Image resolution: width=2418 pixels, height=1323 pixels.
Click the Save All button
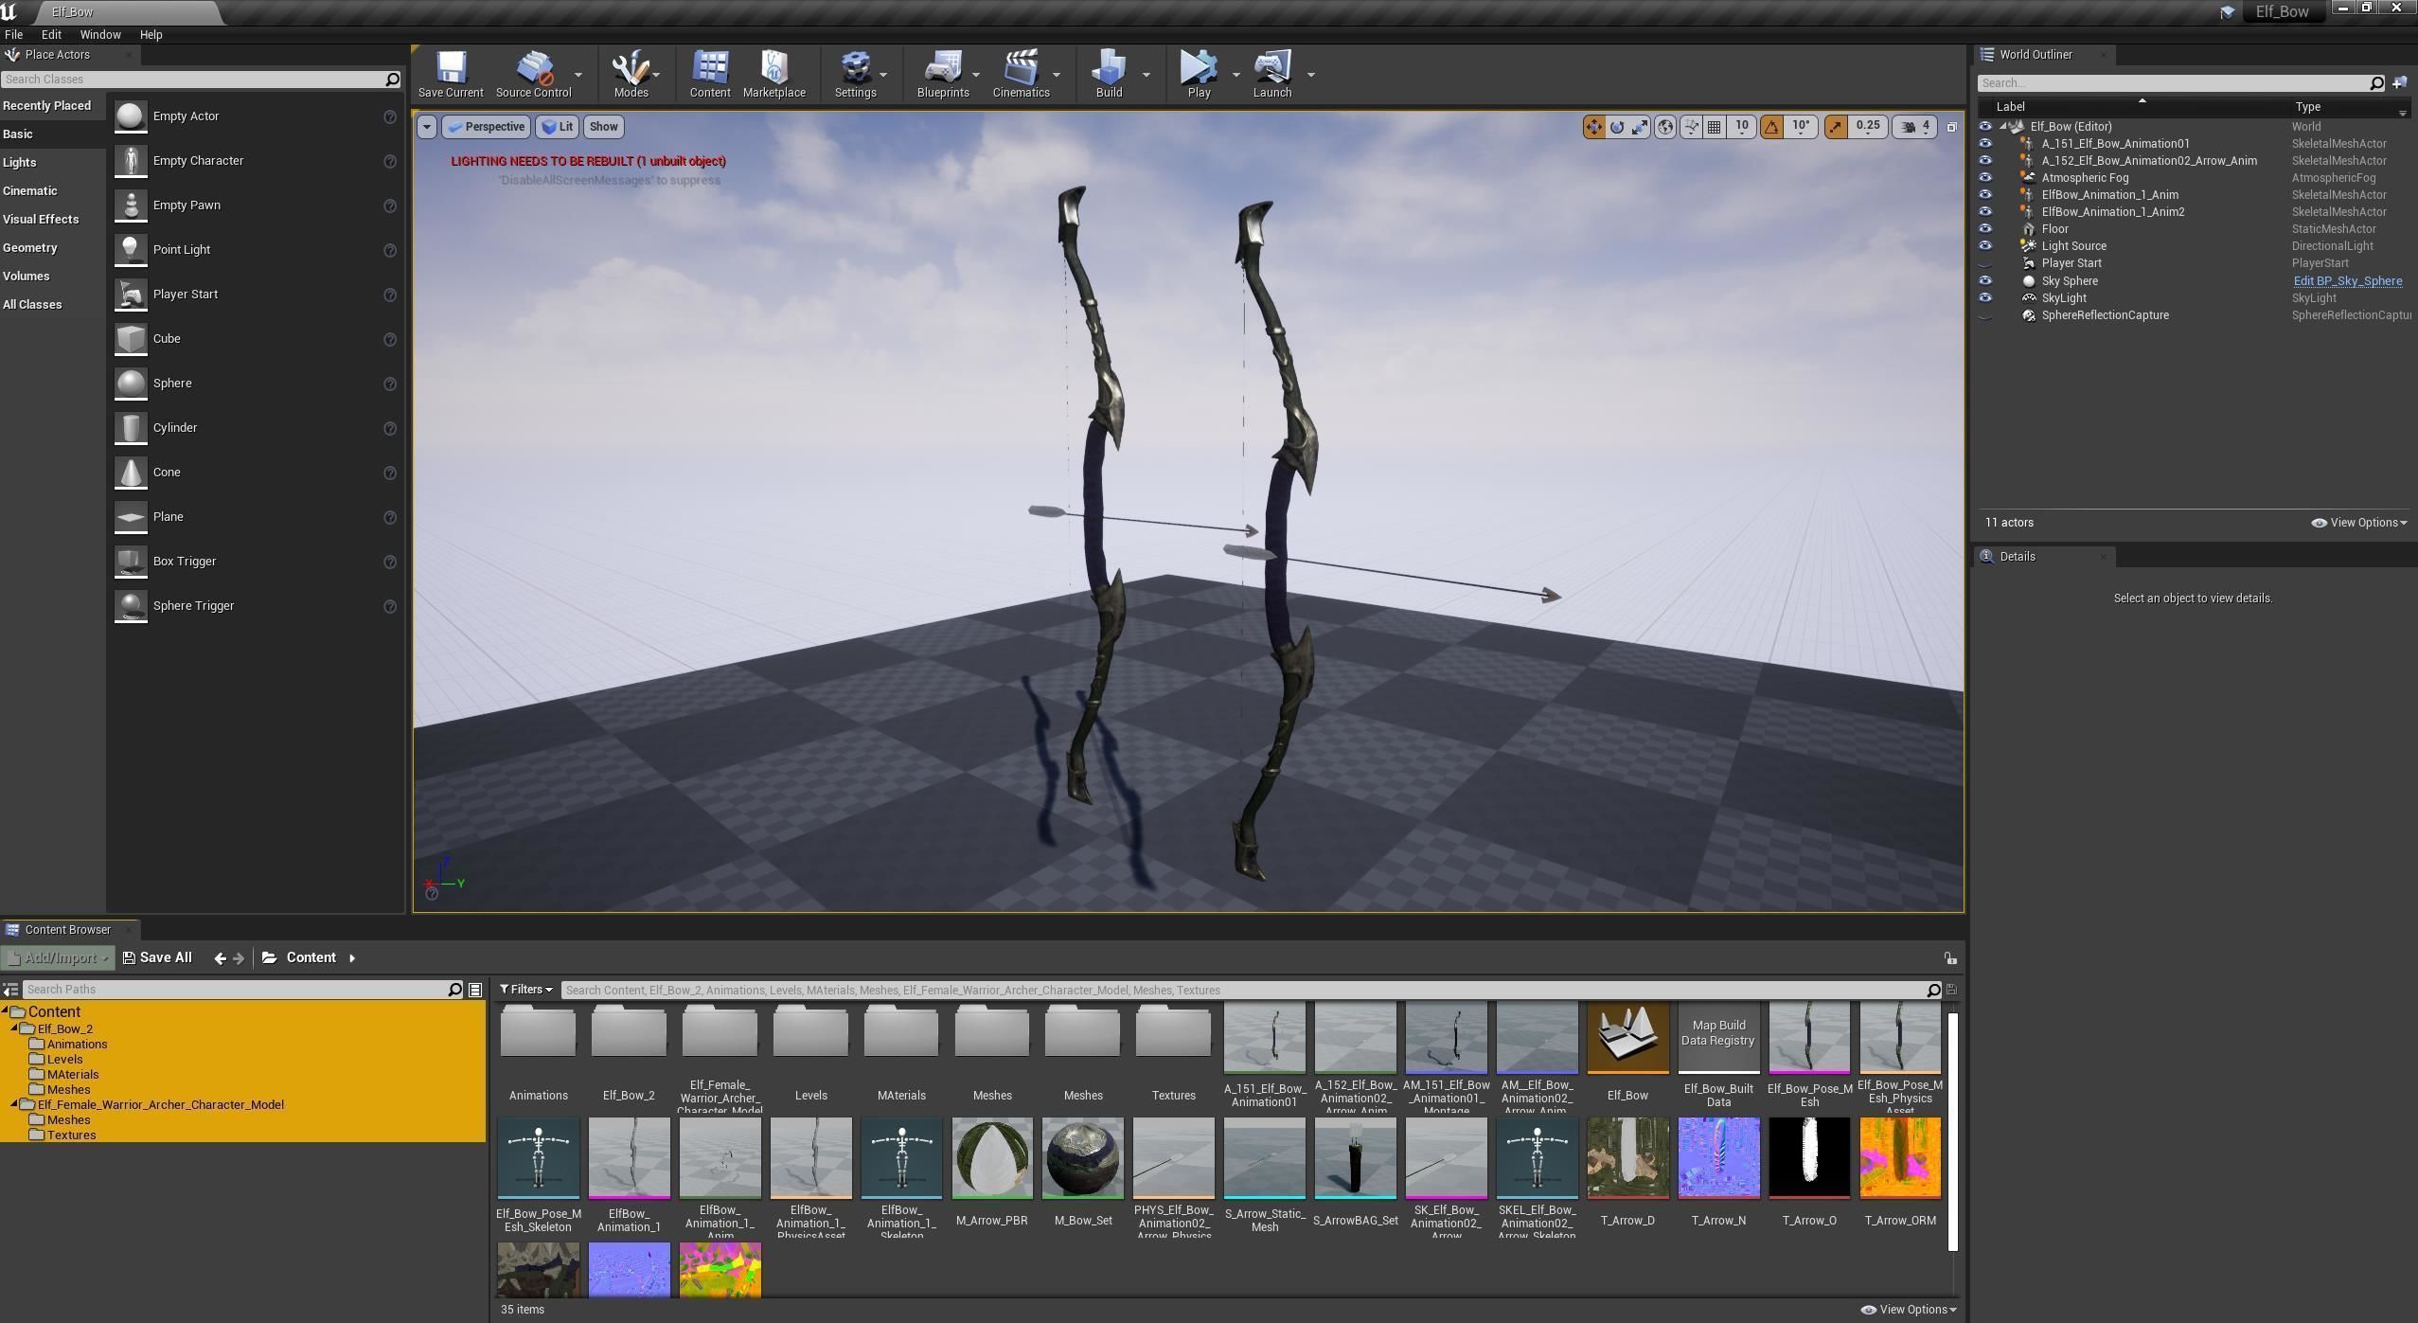click(x=158, y=957)
